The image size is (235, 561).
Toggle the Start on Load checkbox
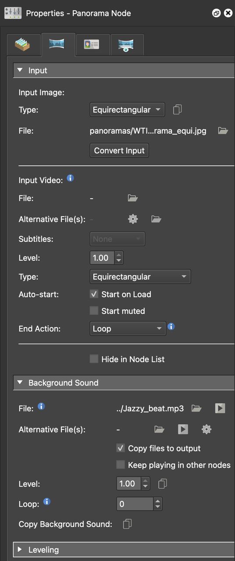point(94,295)
